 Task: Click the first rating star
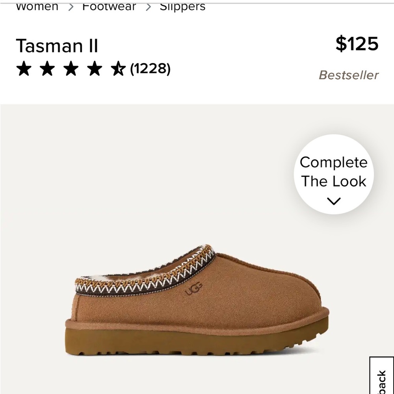point(24,69)
